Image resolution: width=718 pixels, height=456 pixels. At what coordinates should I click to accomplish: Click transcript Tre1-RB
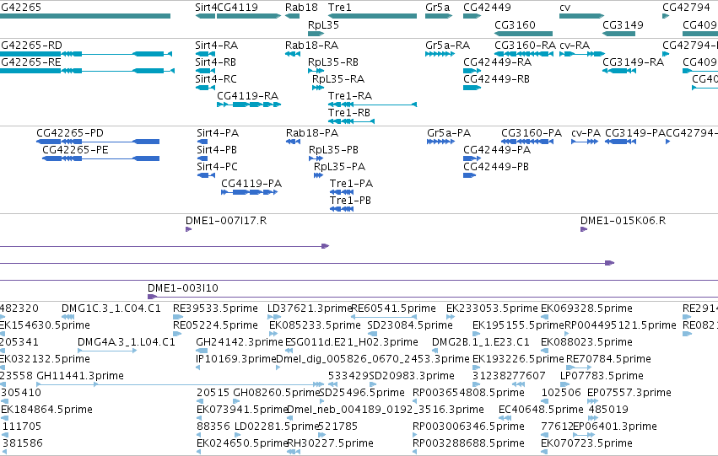(x=351, y=121)
